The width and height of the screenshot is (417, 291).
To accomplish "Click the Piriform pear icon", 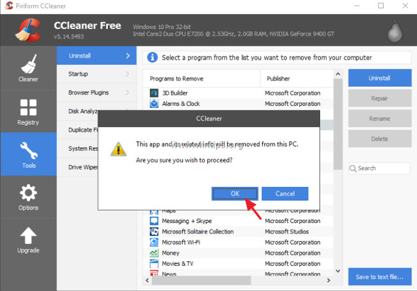I will point(395,31).
